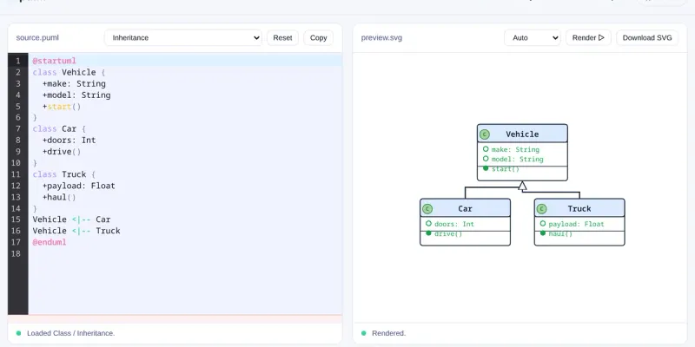Image resolution: width=695 pixels, height=347 pixels.
Task: Click the Car class icon in diagram
Action: click(x=427, y=208)
